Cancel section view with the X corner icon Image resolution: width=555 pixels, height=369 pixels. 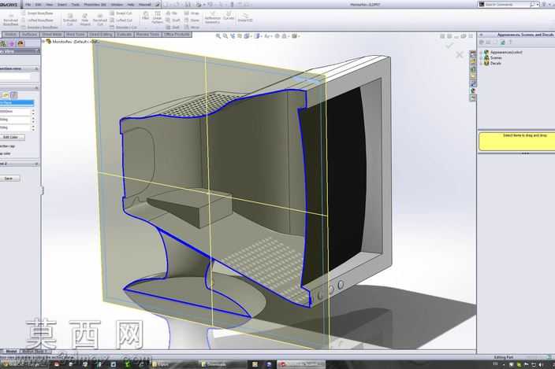tap(460, 54)
